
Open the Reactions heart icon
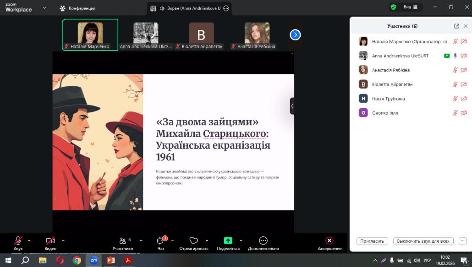point(193,241)
